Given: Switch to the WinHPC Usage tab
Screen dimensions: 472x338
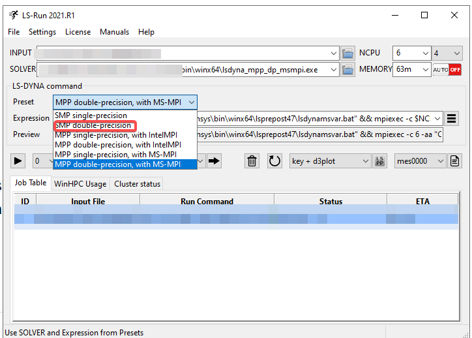Looking at the screenshot, I should [x=80, y=184].
